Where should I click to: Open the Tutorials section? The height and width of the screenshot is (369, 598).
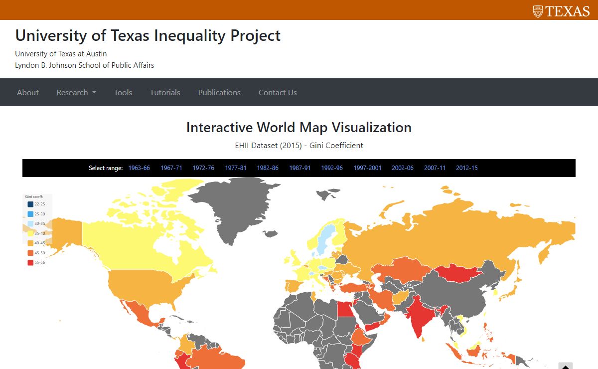[x=165, y=92]
